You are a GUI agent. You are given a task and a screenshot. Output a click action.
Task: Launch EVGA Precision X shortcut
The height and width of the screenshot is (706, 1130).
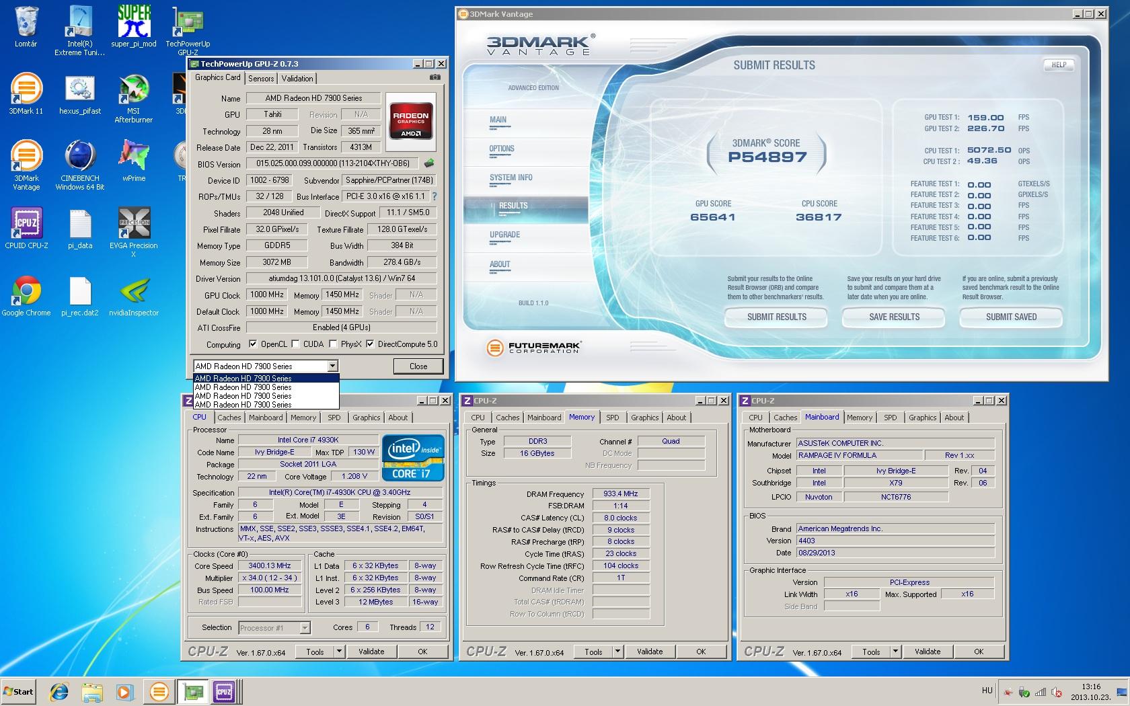pyautogui.click(x=134, y=233)
